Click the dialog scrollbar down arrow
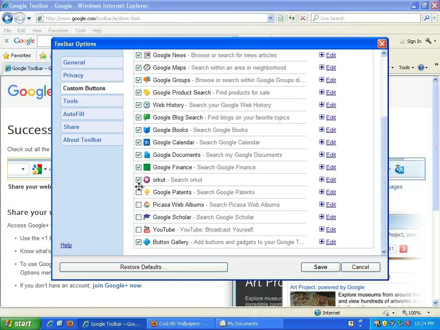 coord(384,251)
